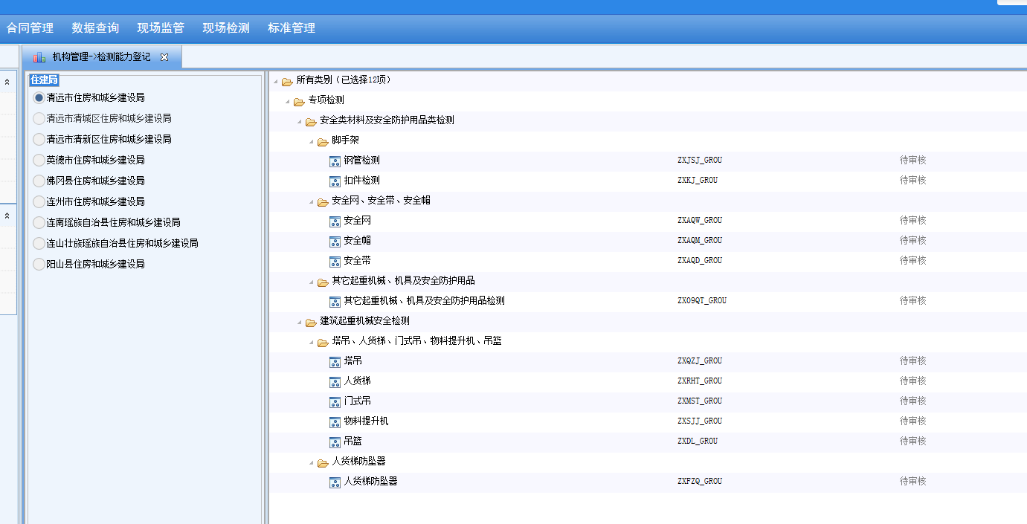This screenshot has width=1027, height=524.
Task: Click the 安全网、安全带、安全帽 folder icon
Action: (323, 201)
